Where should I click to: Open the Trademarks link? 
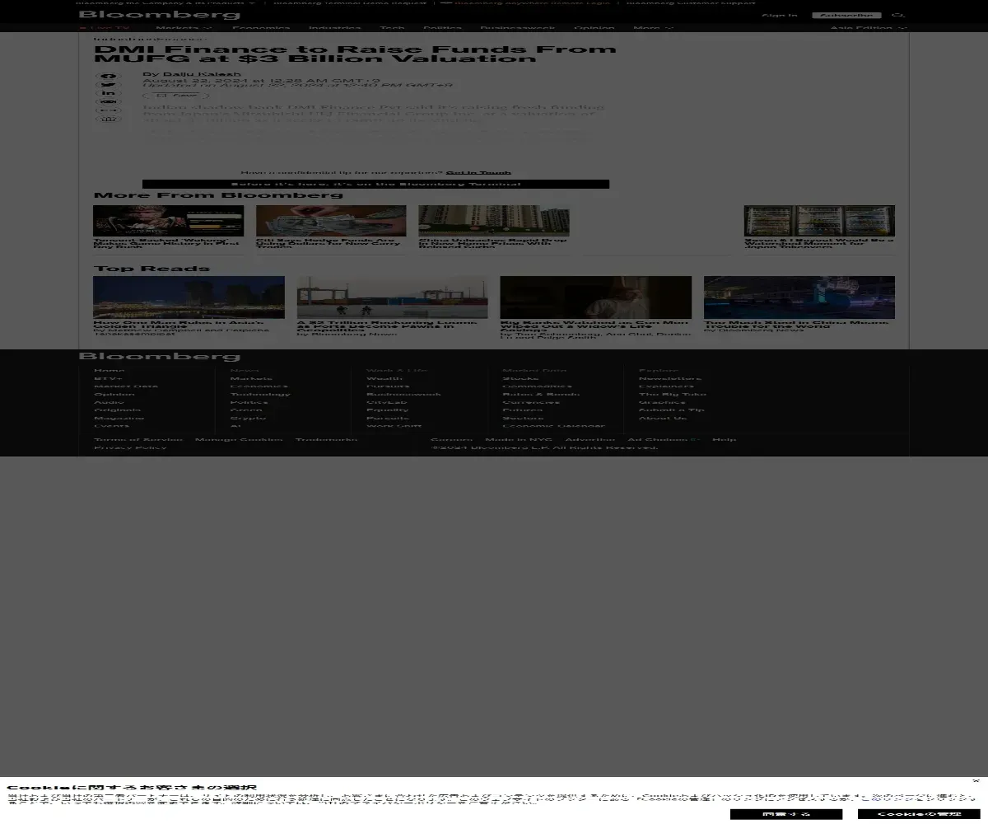(x=327, y=440)
